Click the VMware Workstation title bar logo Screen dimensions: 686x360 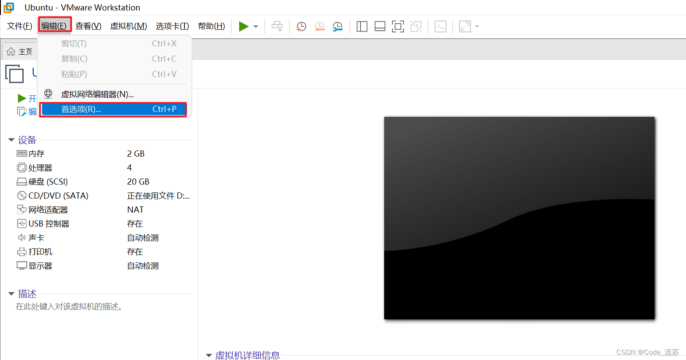point(9,7)
